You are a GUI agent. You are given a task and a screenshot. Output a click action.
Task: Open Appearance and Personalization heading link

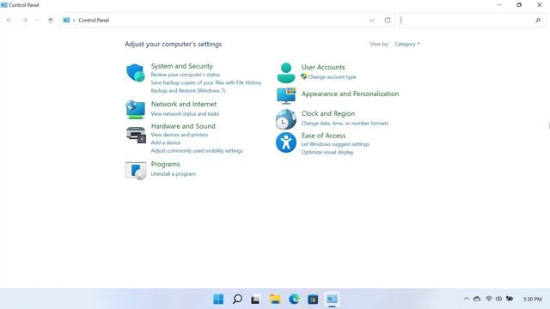click(x=350, y=94)
